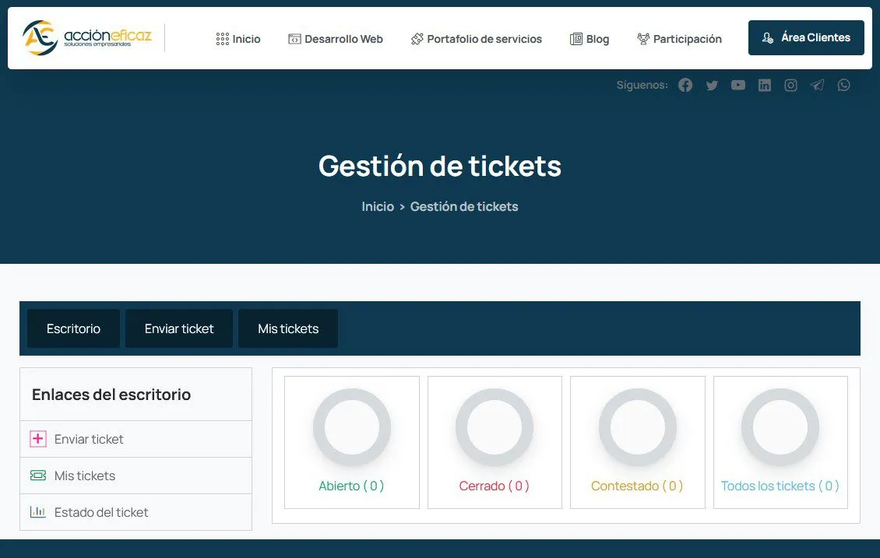Open Mis tickets in desktop links sidebar
This screenshot has width=880, height=558.
click(136, 476)
